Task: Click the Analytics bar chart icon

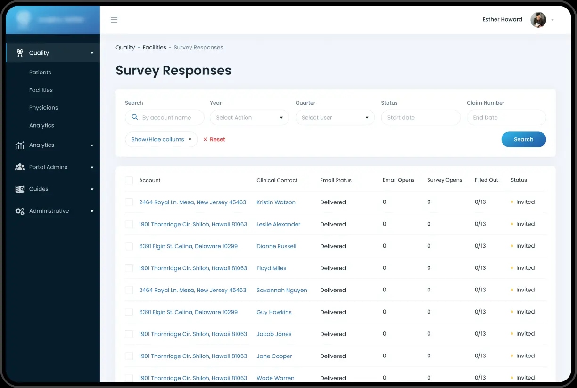Action: (x=20, y=145)
